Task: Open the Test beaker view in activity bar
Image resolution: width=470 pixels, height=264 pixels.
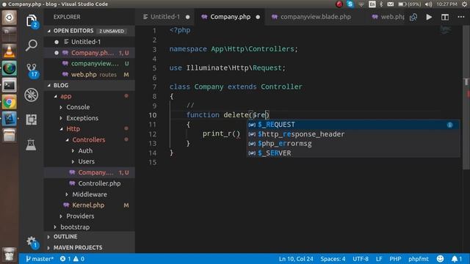Action: click(31, 145)
